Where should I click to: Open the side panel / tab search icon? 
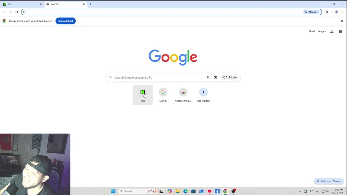[x=326, y=12]
